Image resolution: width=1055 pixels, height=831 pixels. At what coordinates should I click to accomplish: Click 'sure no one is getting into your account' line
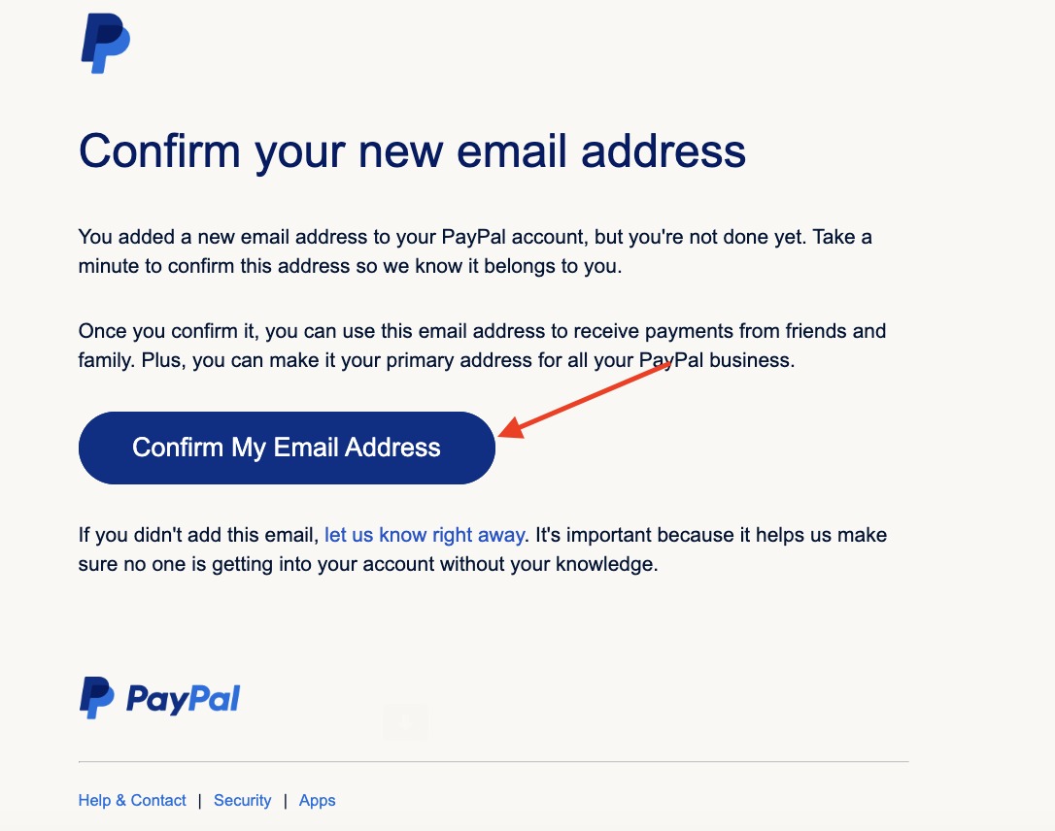[368, 564]
